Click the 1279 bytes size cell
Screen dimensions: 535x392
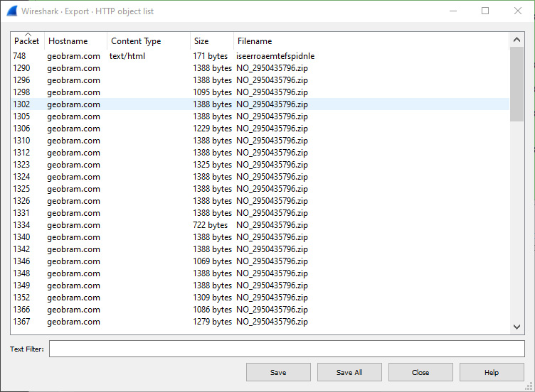[212, 322]
